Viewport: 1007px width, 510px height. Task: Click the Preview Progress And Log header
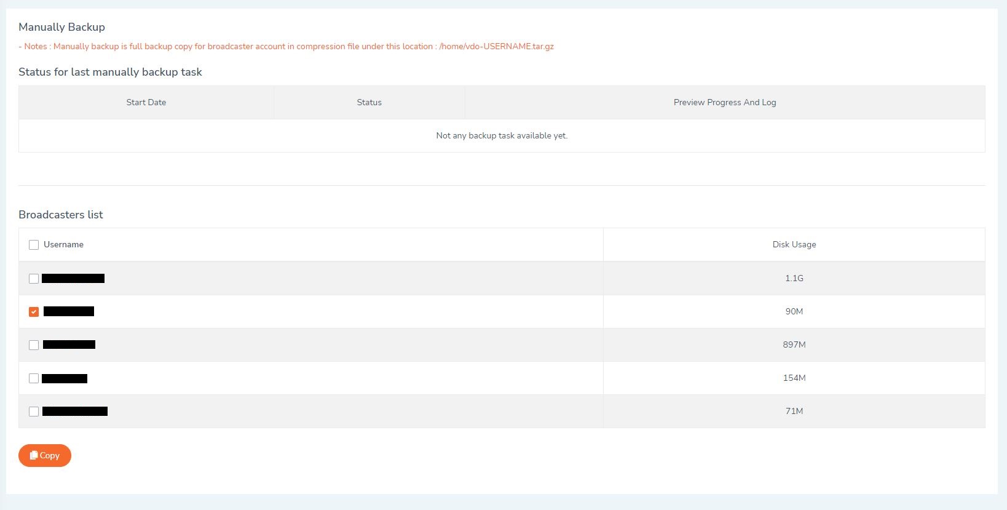tap(725, 102)
